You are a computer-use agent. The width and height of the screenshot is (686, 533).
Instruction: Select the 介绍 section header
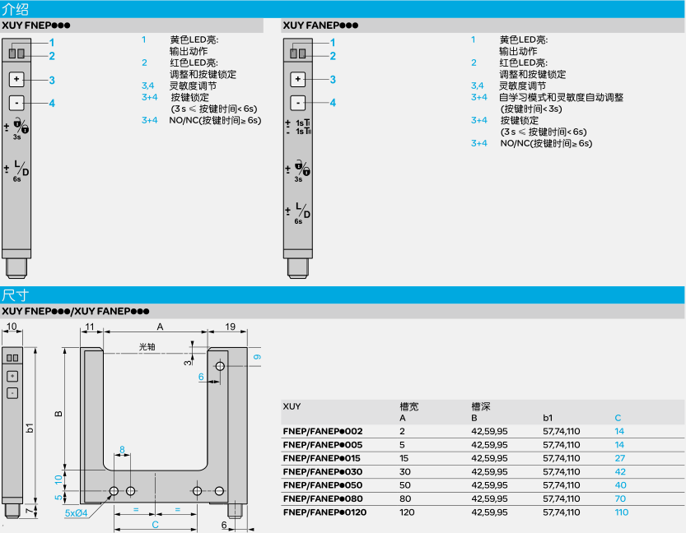point(16,9)
